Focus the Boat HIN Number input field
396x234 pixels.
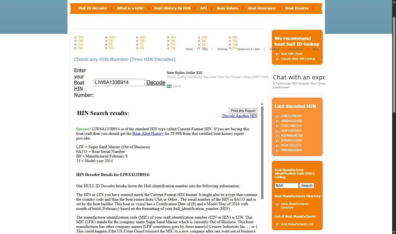tap(119, 82)
